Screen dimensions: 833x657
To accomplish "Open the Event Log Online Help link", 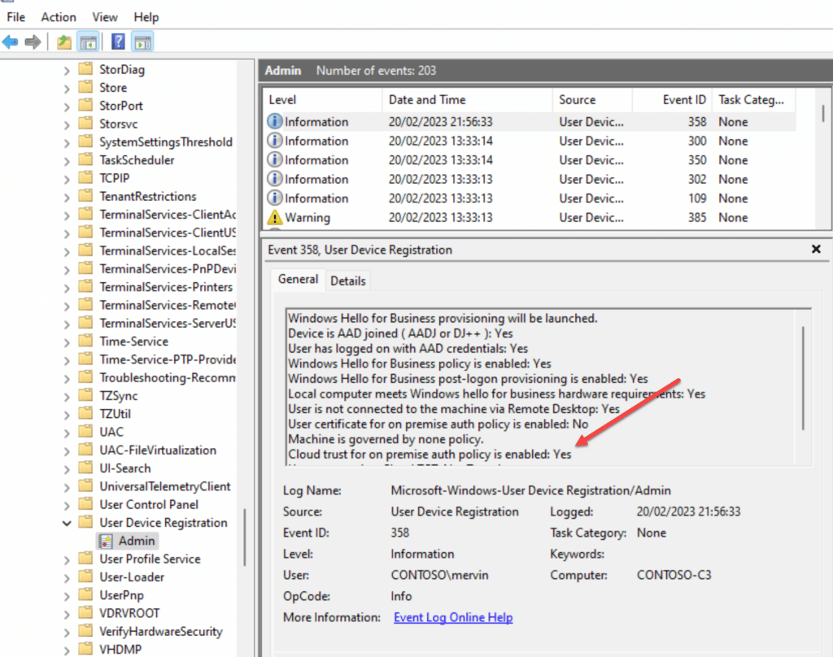I will [x=452, y=617].
